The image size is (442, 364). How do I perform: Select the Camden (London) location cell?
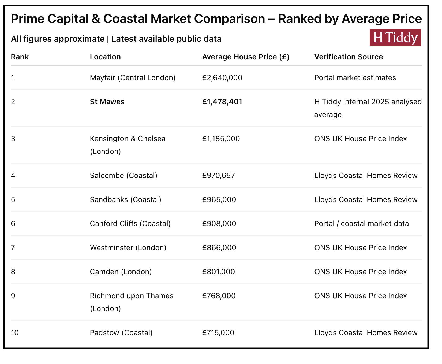click(x=121, y=272)
